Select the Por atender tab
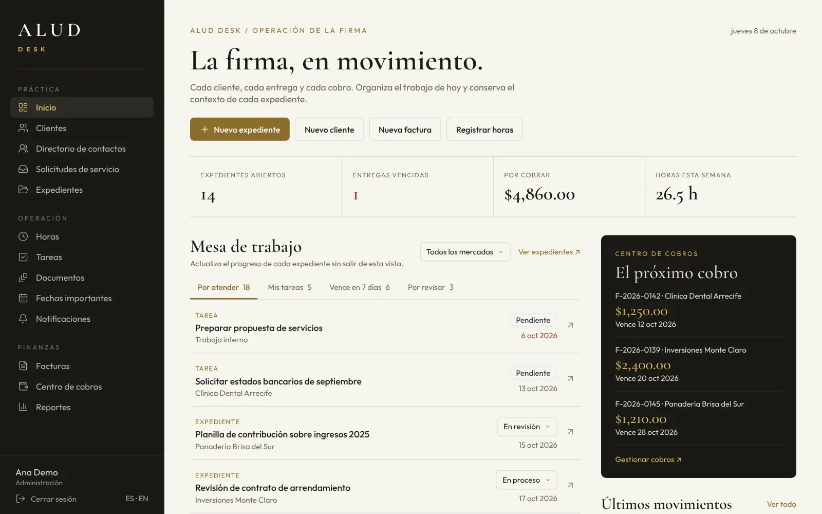The width and height of the screenshot is (822, 514). coord(223,287)
